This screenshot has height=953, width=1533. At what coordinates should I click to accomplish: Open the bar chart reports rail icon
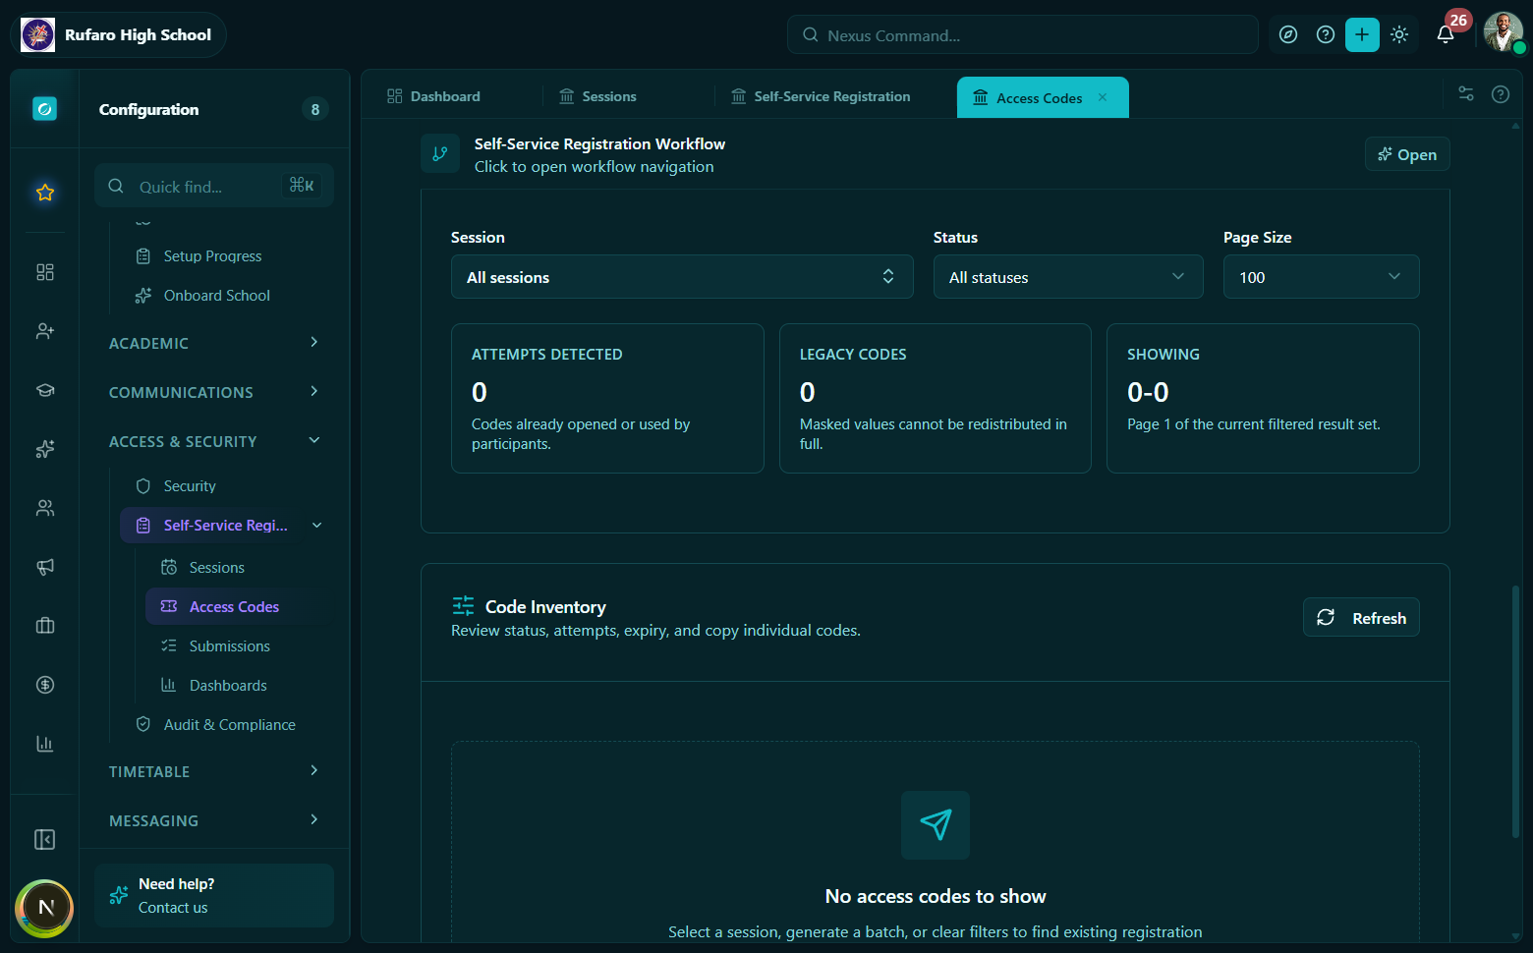pyautogui.click(x=44, y=744)
